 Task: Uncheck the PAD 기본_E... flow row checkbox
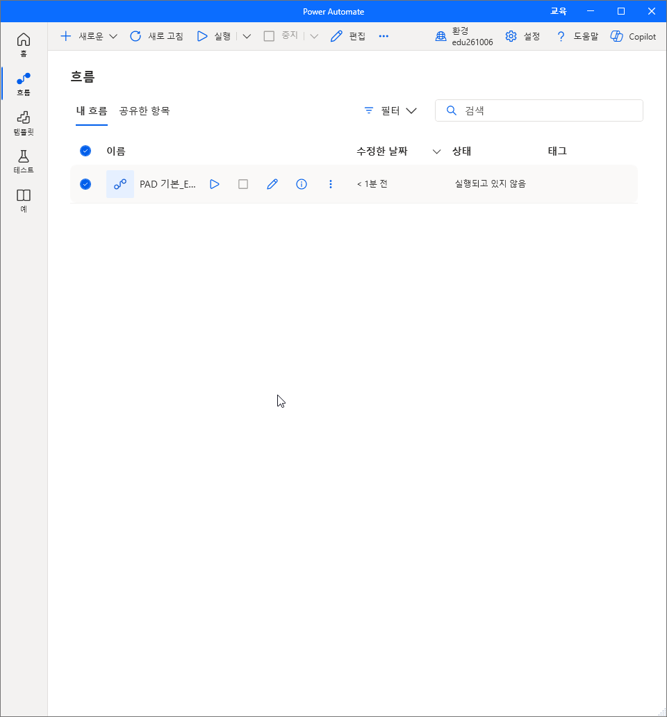pos(85,184)
